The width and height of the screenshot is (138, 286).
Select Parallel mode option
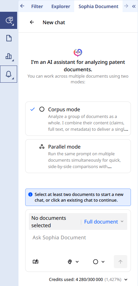[78, 156]
